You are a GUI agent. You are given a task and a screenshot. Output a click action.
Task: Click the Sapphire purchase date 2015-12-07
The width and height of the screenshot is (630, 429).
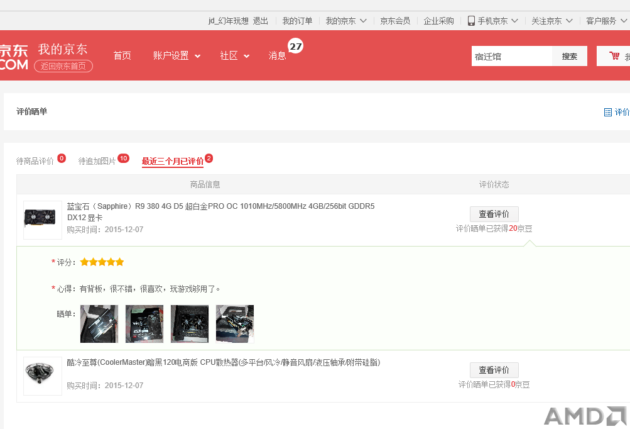pyautogui.click(x=124, y=230)
